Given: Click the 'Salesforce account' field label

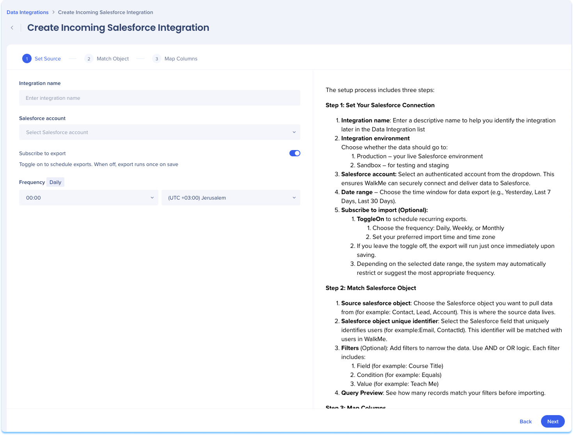Looking at the screenshot, I should pyautogui.click(x=42, y=118).
